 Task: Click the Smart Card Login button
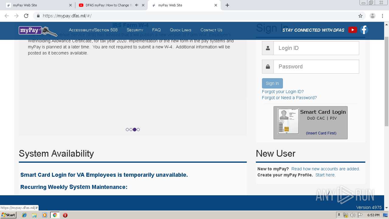311,123
